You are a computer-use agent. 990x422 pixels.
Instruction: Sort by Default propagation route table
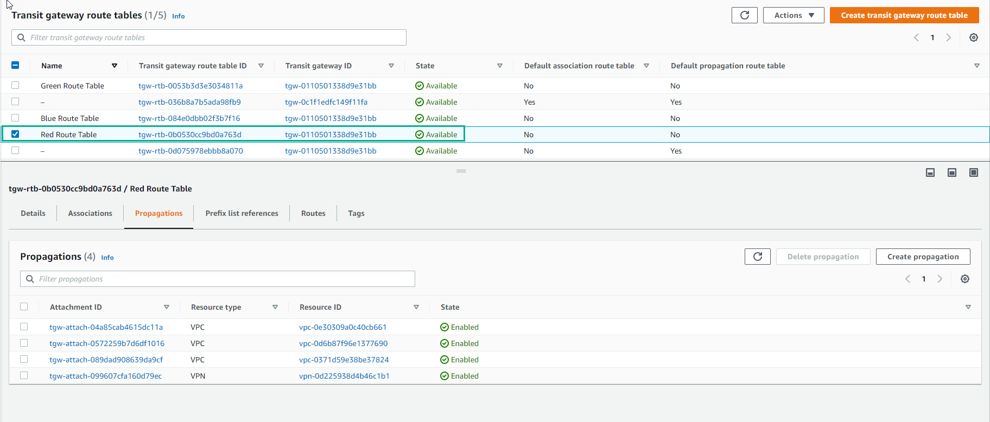(977, 66)
